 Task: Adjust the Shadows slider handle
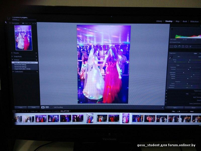pos(194,74)
